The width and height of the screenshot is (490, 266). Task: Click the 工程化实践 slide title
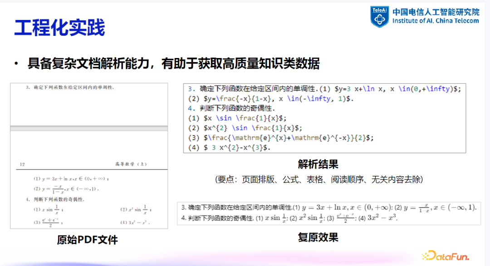(59, 26)
